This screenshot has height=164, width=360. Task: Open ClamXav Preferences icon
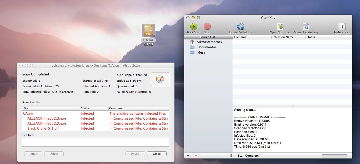pos(342,26)
